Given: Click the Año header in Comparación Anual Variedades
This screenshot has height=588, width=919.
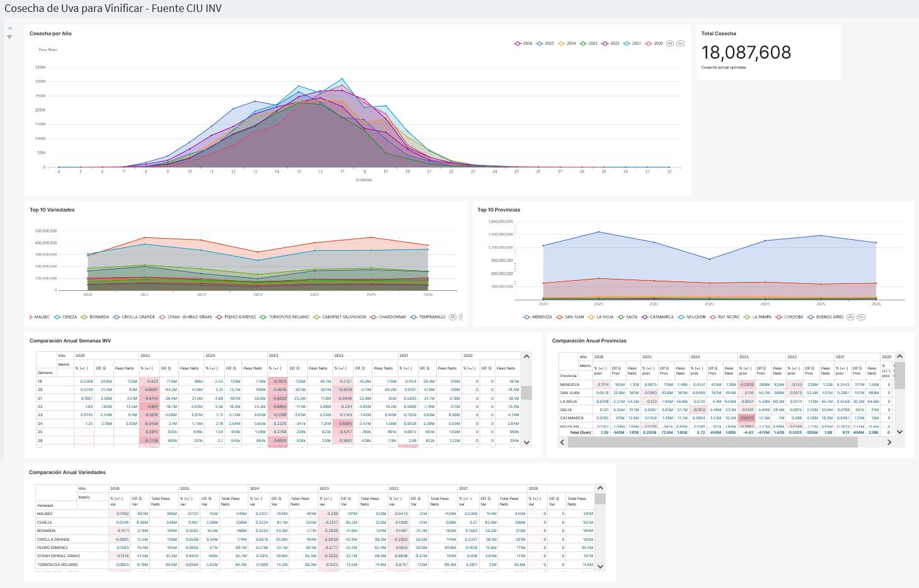Looking at the screenshot, I should click(82, 489).
